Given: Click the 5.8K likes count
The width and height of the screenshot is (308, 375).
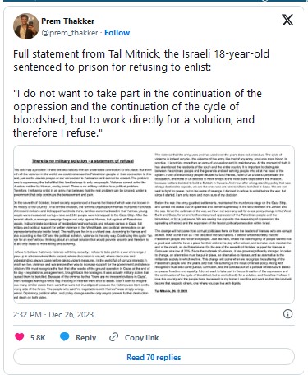Looking at the screenshot, I should coord(38,337).
